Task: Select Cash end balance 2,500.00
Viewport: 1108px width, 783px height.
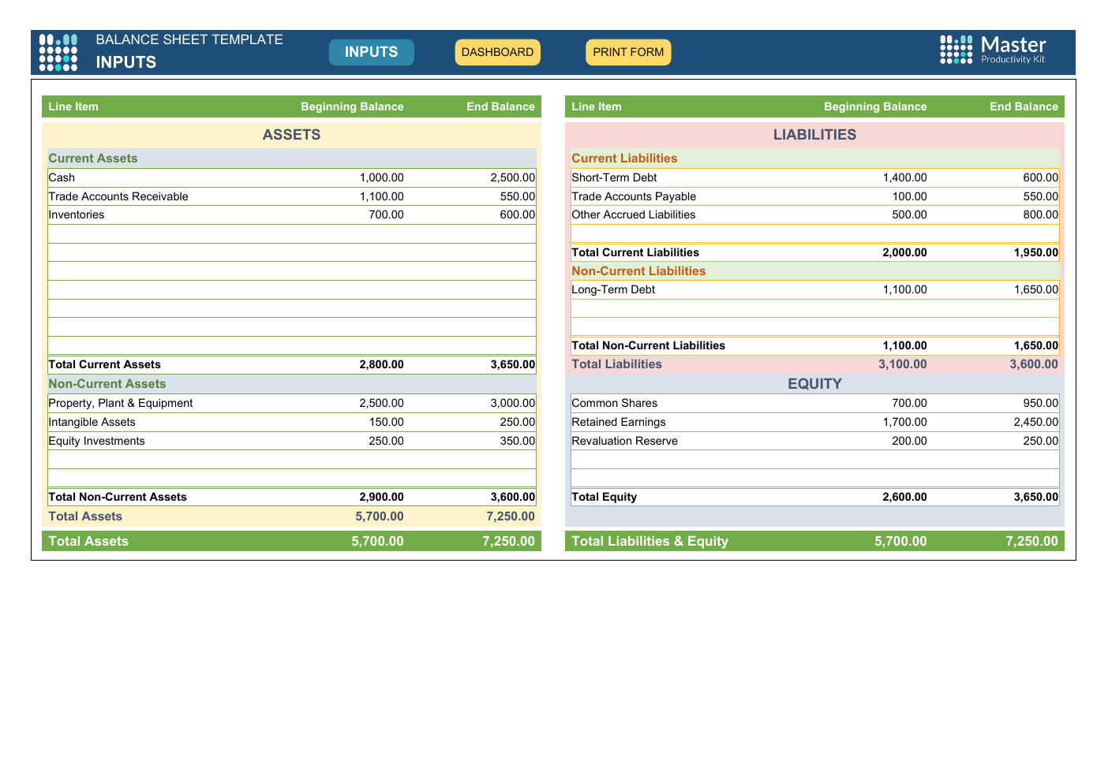Action: tap(512, 177)
